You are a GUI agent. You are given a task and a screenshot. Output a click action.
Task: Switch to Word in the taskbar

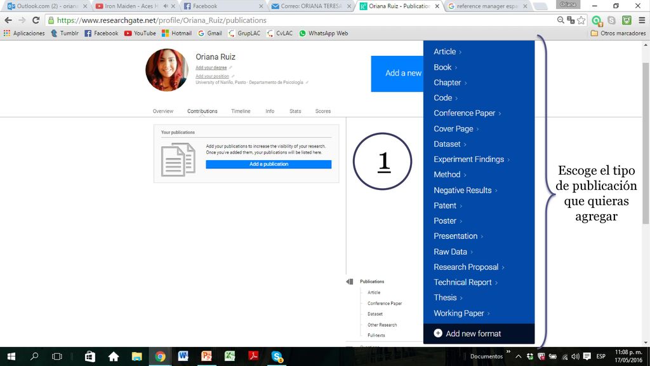click(x=183, y=356)
